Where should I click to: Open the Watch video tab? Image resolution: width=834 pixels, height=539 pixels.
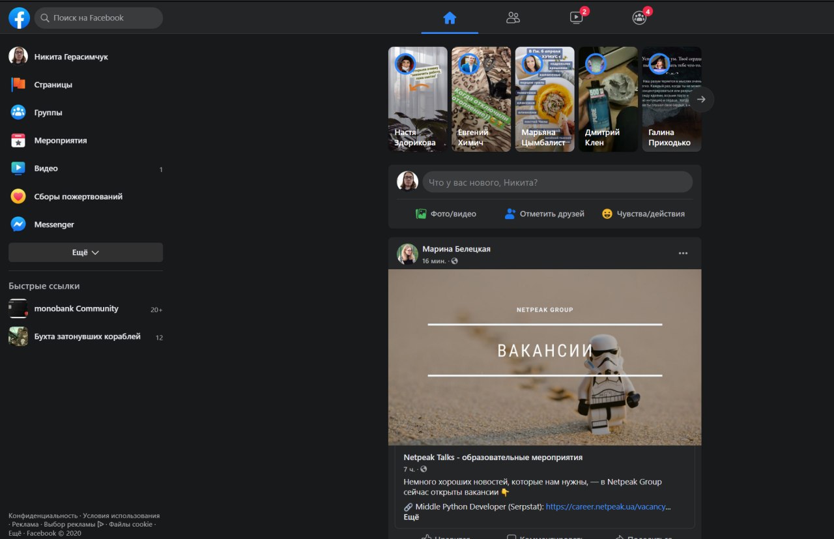pyautogui.click(x=577, y=18)
